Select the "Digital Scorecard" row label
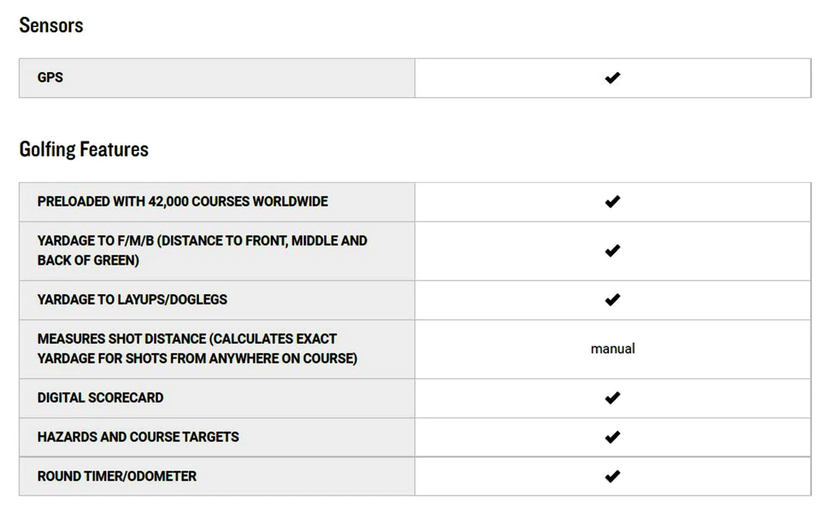Image resolution: width=836 pixels, height=521 pixels. [x=101, y=398]
